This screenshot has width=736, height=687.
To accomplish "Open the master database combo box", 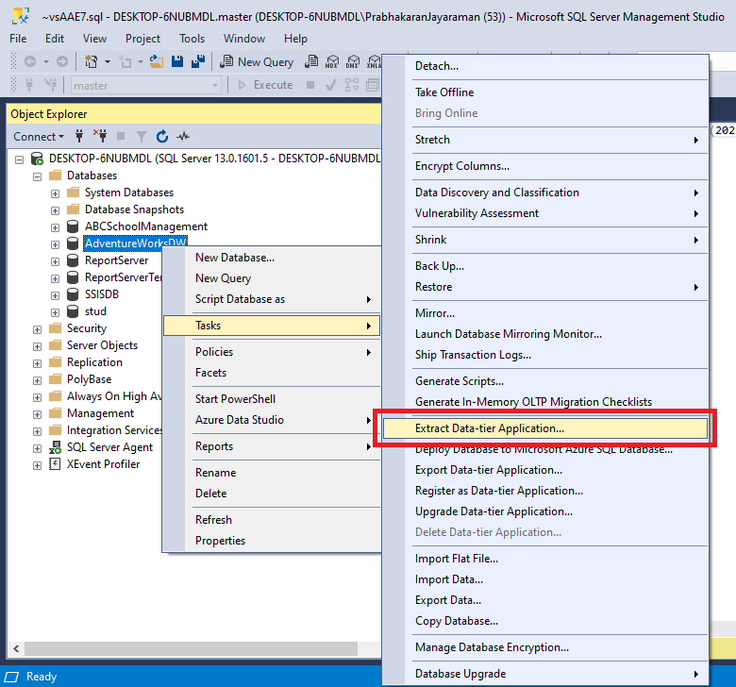I will coord(145,86).
